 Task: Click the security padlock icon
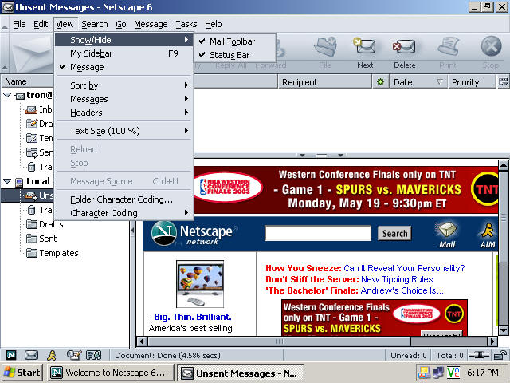500,355
